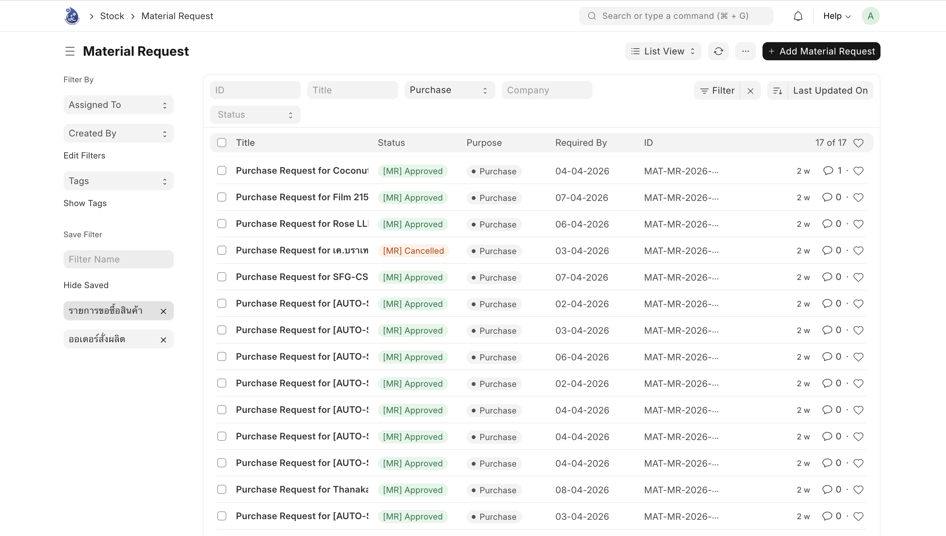
Task: Expand the Assigned To filter
Action: click(x=119, y=105)
